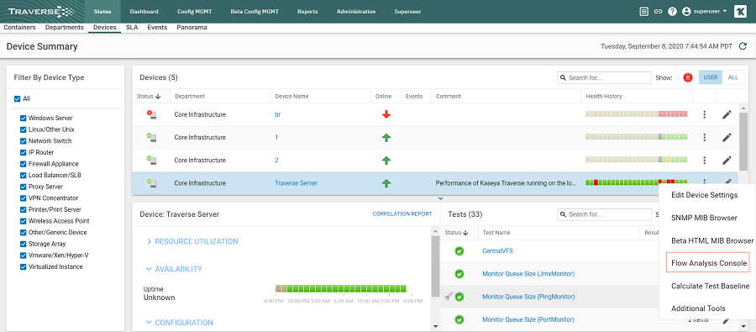The height and width of the screenshot is (332, 756).
Task: Open the superuser account dropdown
Action: (705, 12)
